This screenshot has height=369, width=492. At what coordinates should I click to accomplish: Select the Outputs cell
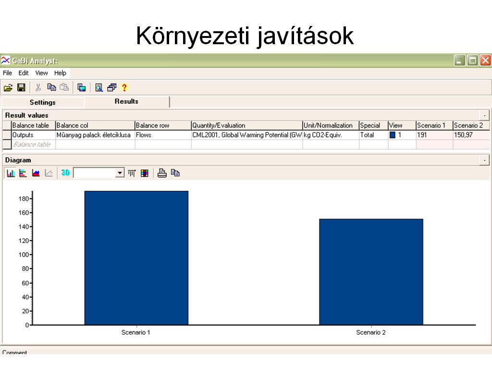[x=33, y=135]
